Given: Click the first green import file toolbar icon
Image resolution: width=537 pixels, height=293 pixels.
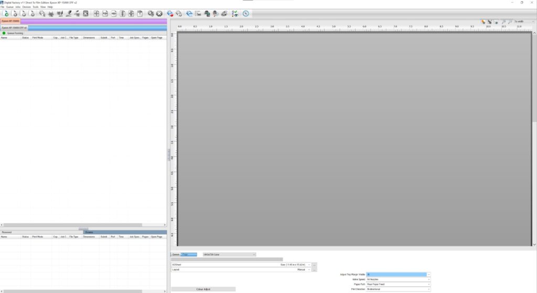Looking at the screenshot, I should (6, 14).
